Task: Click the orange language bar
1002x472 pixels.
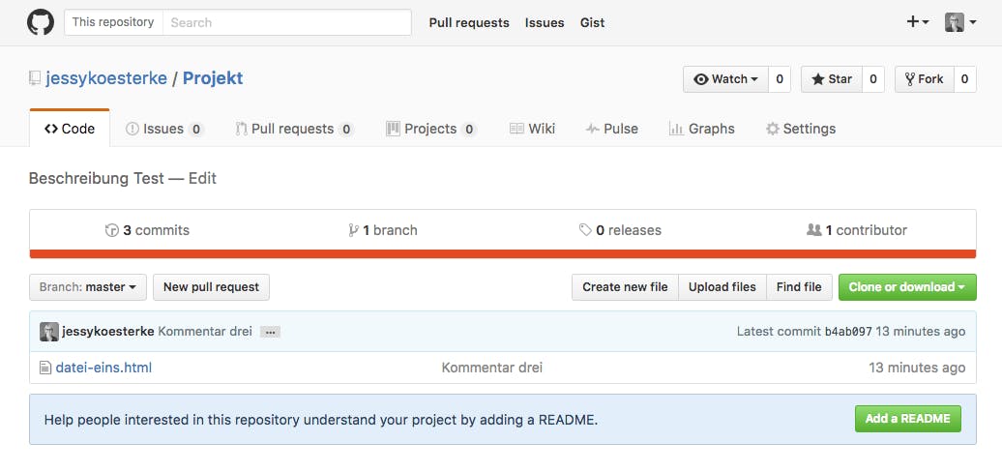Action: [503, 253]
